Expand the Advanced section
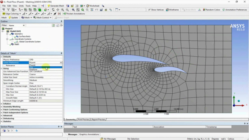Screen dimensions: 249x140 [2, 115]
